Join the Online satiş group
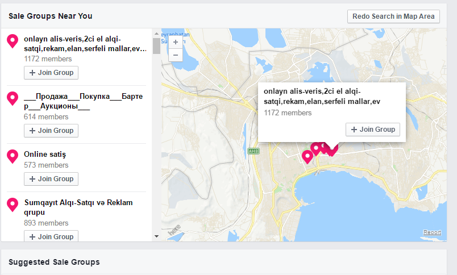Screen dimensions: 457x275 coord(51,179)
